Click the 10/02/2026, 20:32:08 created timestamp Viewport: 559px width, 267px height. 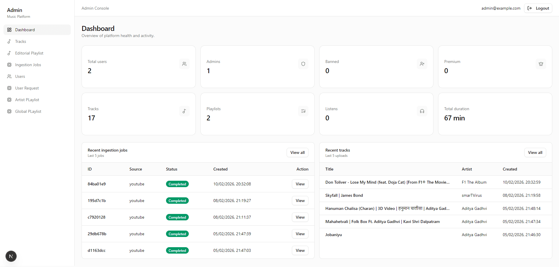232,184
